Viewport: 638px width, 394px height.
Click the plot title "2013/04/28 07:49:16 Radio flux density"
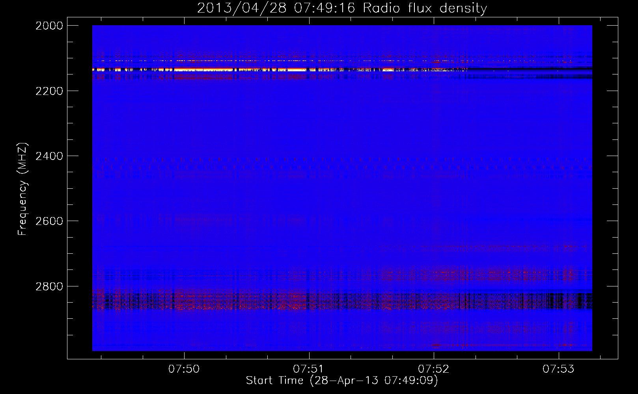[342, 8]
